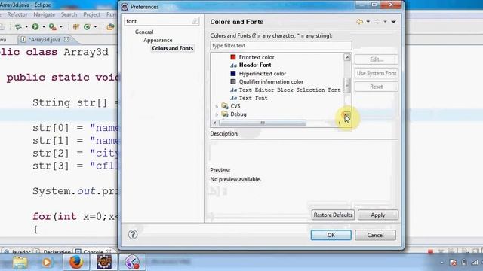Click the green Run button in Eclipse toolbar
Screen dimensions: 483x271
[35, 27]
